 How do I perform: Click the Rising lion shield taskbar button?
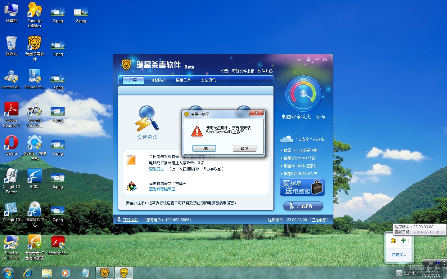pos(105,273)
